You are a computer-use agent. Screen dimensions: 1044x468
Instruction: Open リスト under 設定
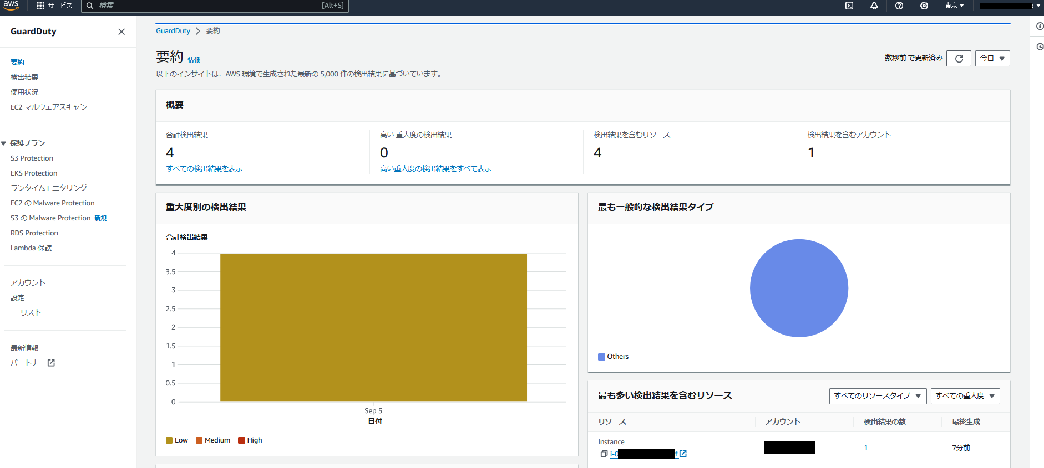coord(31,312)
